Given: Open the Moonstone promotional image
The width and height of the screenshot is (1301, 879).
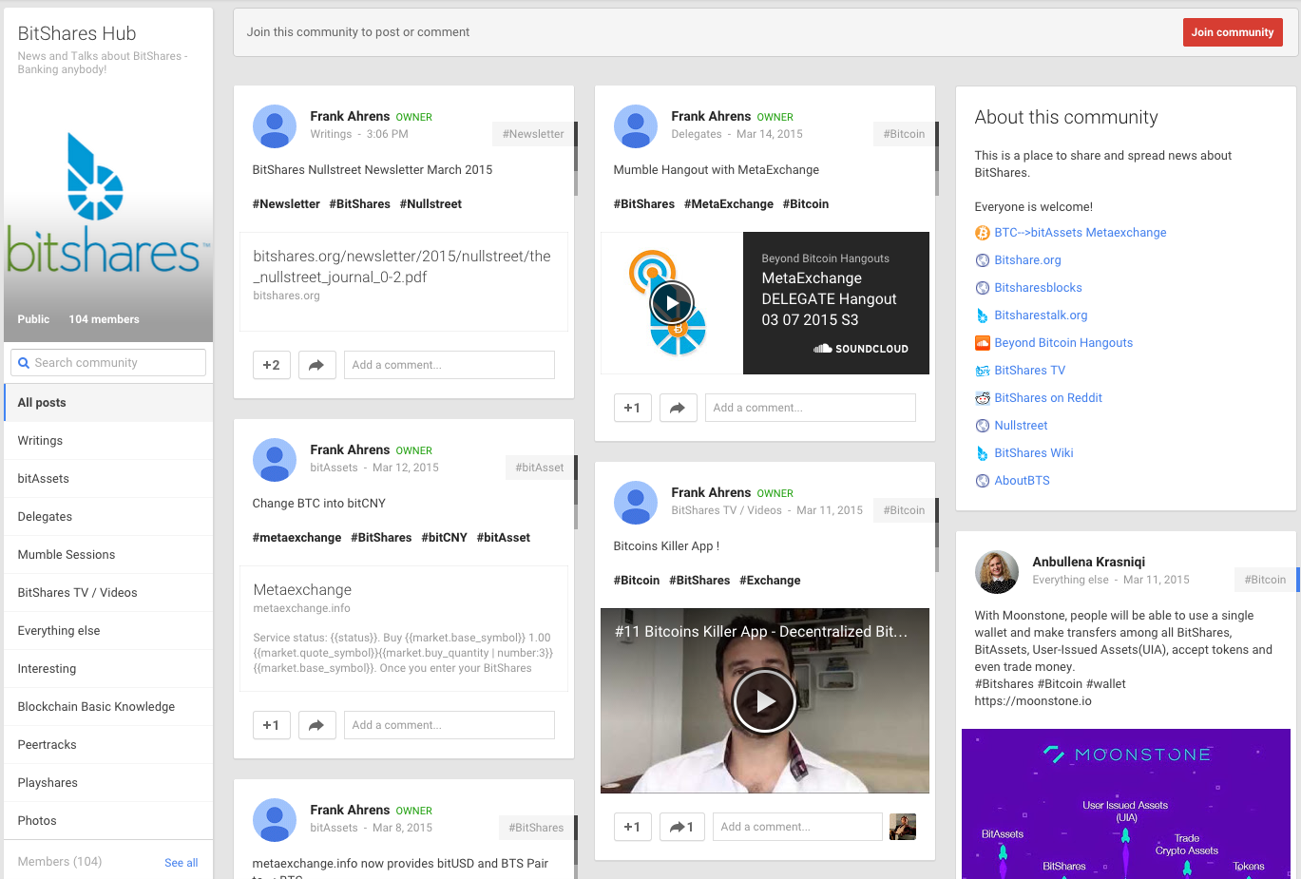Looking at the screenshot, I should 1126,804.
